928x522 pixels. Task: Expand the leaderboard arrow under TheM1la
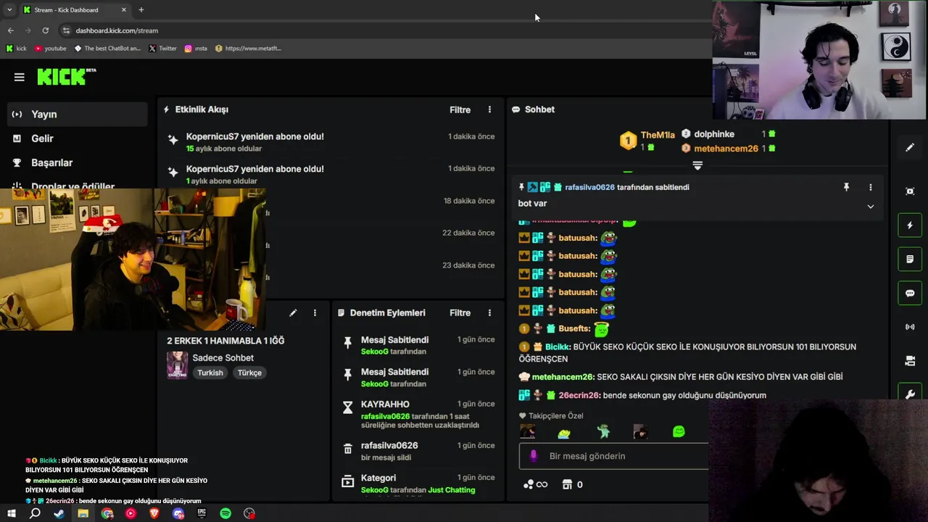697,165
